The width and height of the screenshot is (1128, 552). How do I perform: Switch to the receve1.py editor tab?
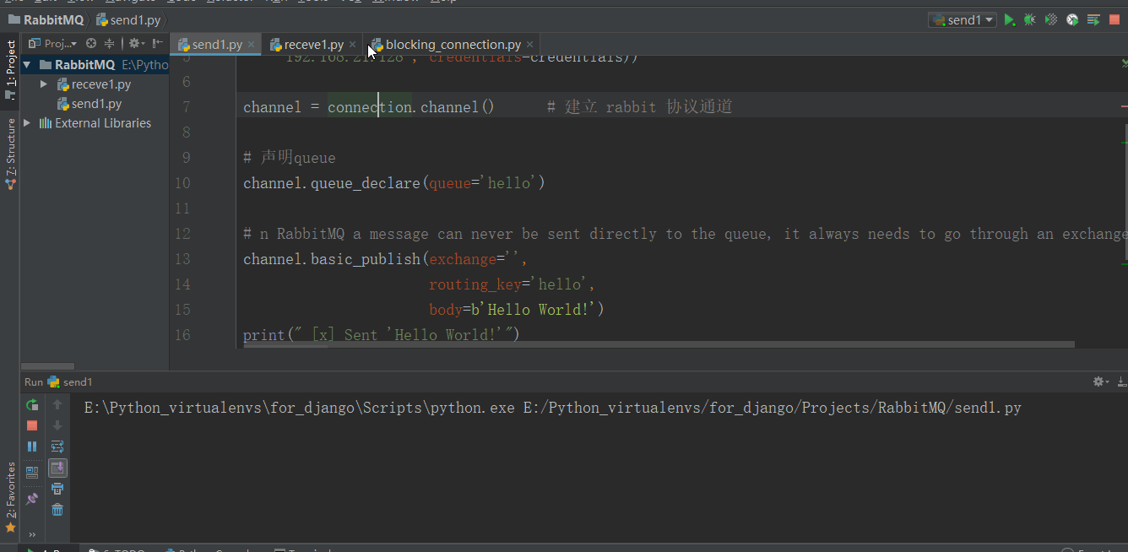pyautogui.click(x=314, y=44)
